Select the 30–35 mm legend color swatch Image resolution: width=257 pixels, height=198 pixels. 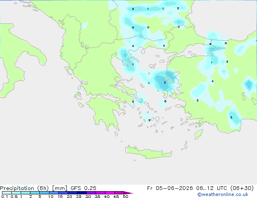point(91,193)
